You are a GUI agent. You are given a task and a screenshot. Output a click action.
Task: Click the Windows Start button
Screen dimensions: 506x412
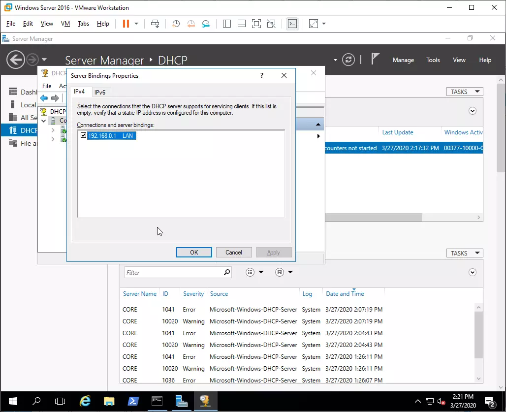point(13,401)
